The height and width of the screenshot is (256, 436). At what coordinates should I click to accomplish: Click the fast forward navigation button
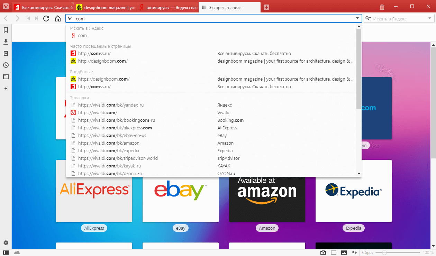36,18
